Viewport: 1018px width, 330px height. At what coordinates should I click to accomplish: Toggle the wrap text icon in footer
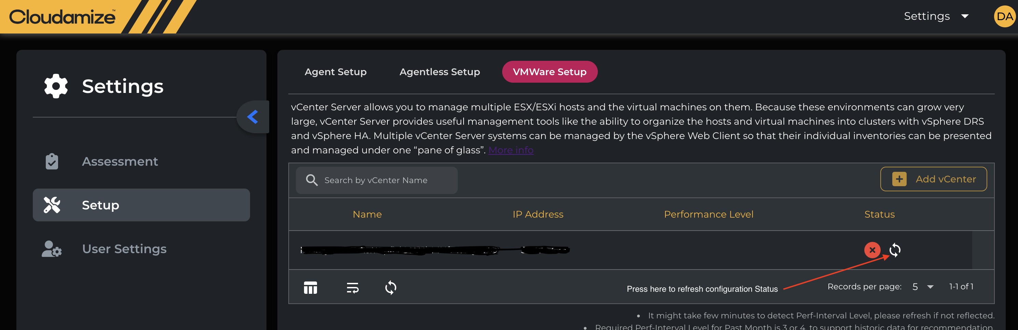coord(352,288)
